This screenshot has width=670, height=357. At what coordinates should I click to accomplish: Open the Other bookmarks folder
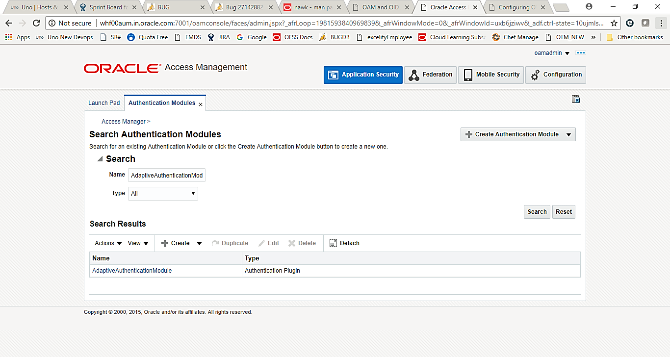click(x=635, y=37)
